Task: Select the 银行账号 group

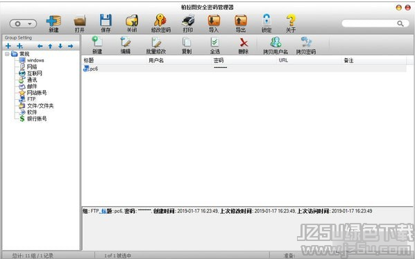Action: [x=37, y=118]
